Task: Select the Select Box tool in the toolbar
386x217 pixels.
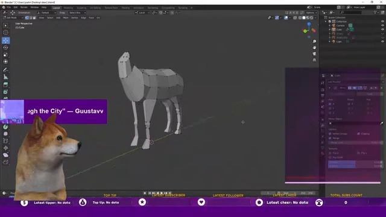Action: 5,25
